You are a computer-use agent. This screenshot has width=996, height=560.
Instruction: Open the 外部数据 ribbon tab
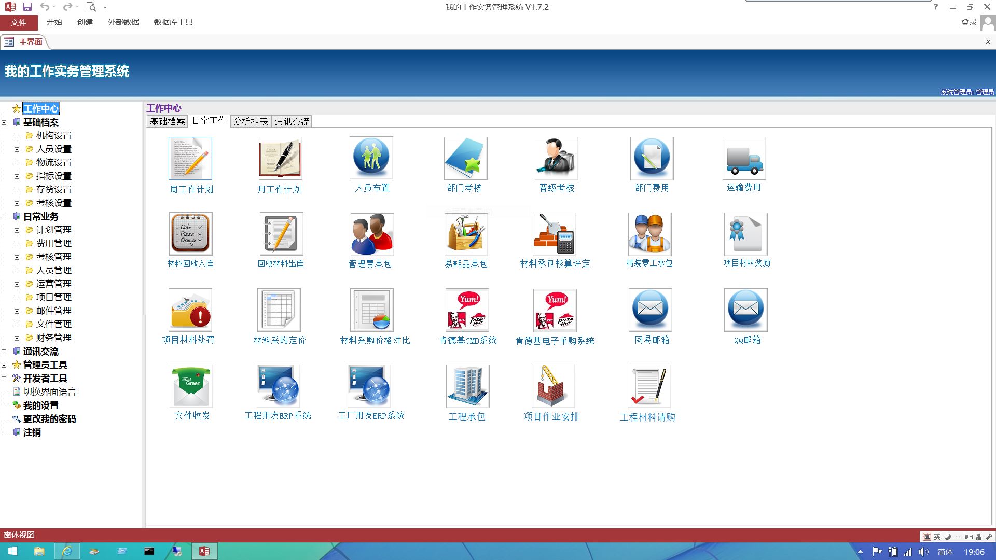point(123,22)
